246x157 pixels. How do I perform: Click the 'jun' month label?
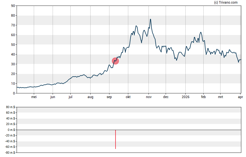[x=53, y=97]
